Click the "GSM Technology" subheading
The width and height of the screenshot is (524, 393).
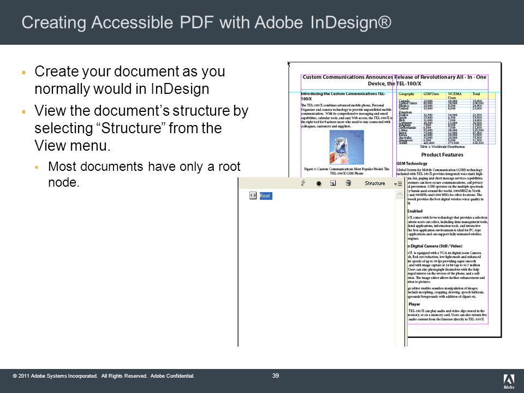412,163
